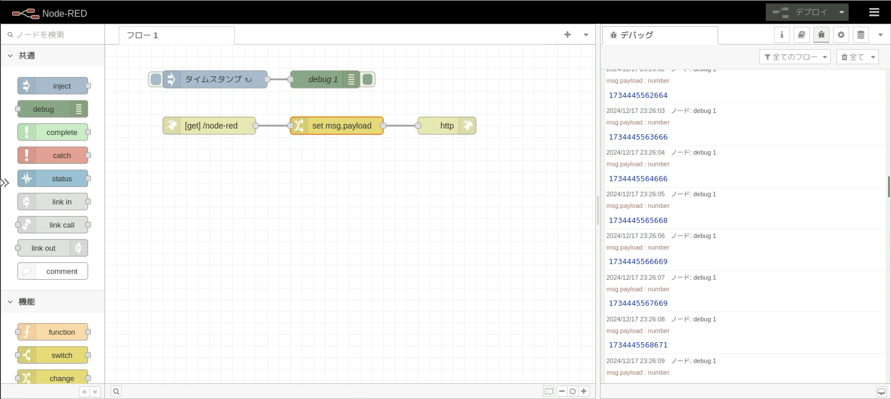Open the context data sidebar icon

click(861, 35)
